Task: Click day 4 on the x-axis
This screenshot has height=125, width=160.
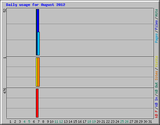Action: [24, 122]
